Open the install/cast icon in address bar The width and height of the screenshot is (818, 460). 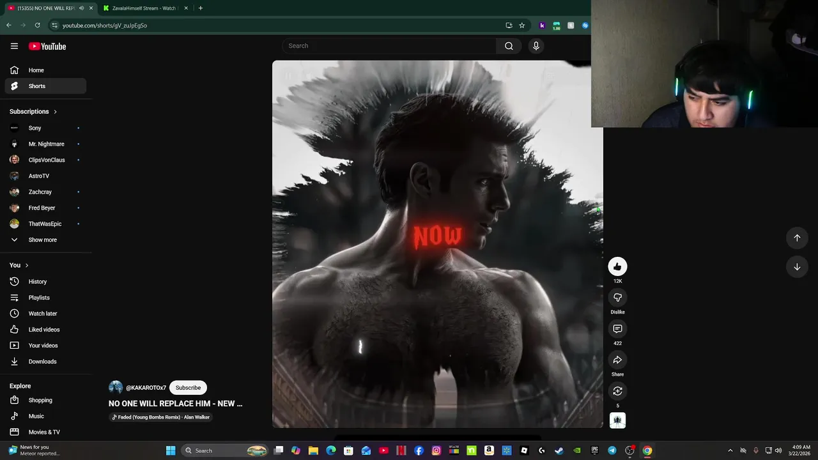point(509,26)
